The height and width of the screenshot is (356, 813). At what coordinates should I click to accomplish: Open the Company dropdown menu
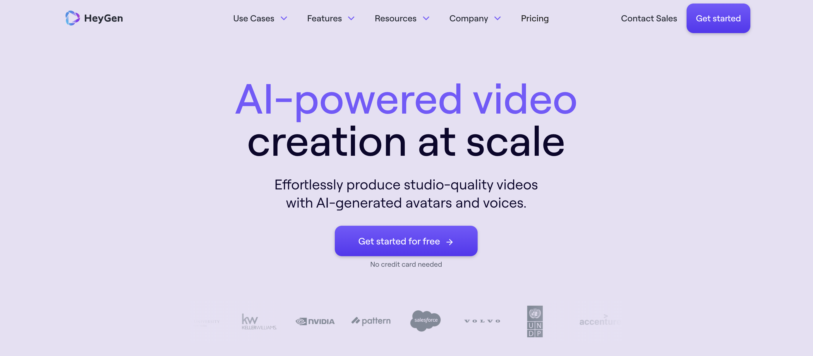(474, 18)
